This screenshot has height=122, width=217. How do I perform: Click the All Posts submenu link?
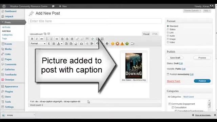point(6,27)
